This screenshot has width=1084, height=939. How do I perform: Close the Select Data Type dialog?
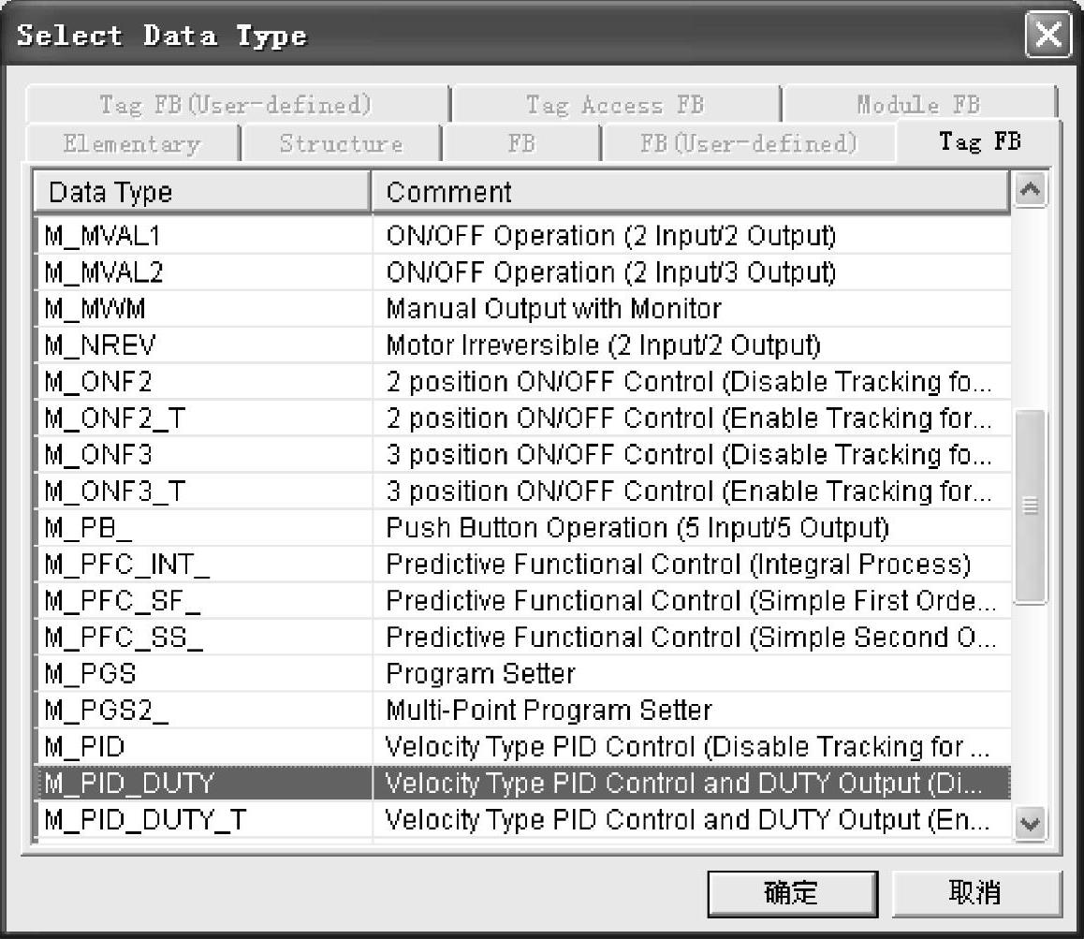tap(1048, 34)
